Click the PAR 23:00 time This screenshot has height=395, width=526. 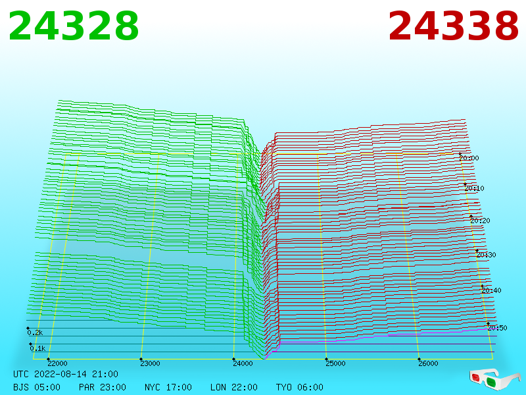[x=103, y=387]
